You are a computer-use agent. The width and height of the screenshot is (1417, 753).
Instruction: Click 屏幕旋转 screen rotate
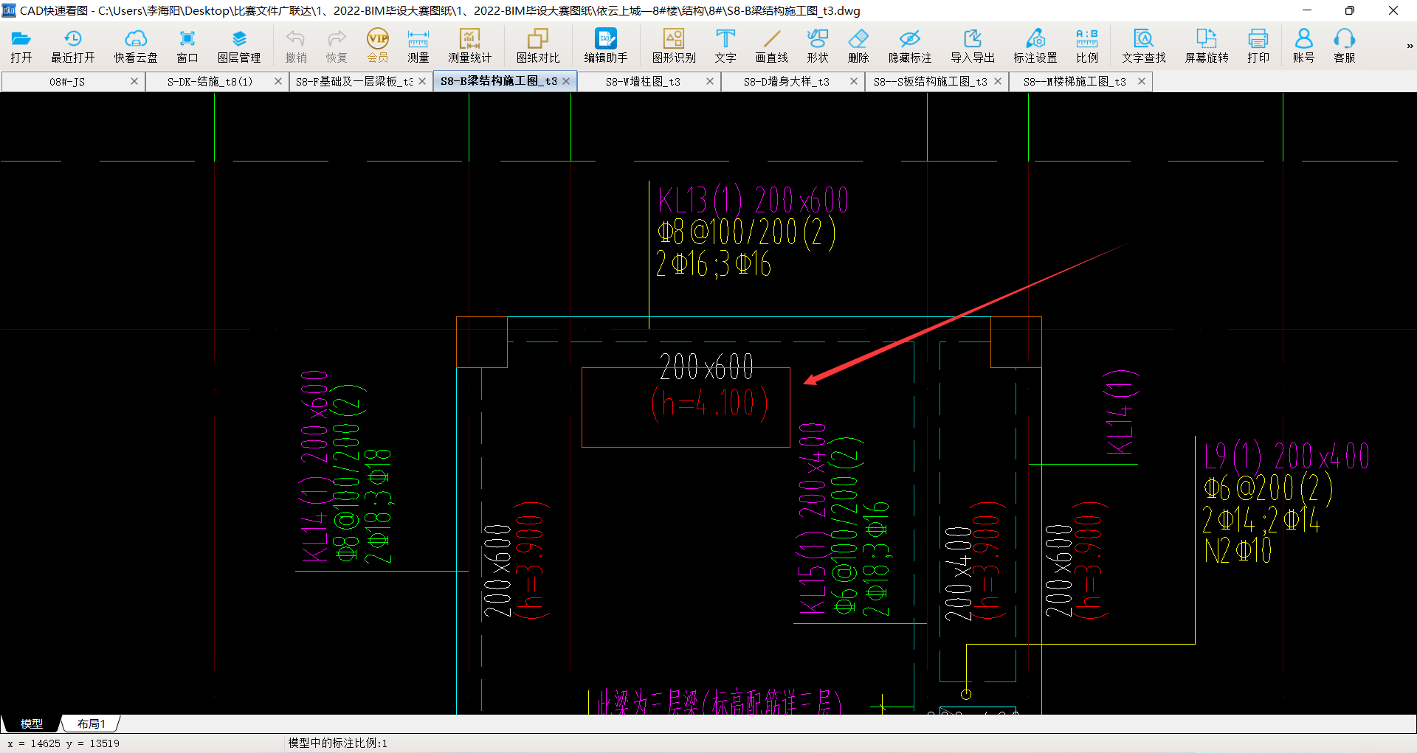tap(1207, 46)
